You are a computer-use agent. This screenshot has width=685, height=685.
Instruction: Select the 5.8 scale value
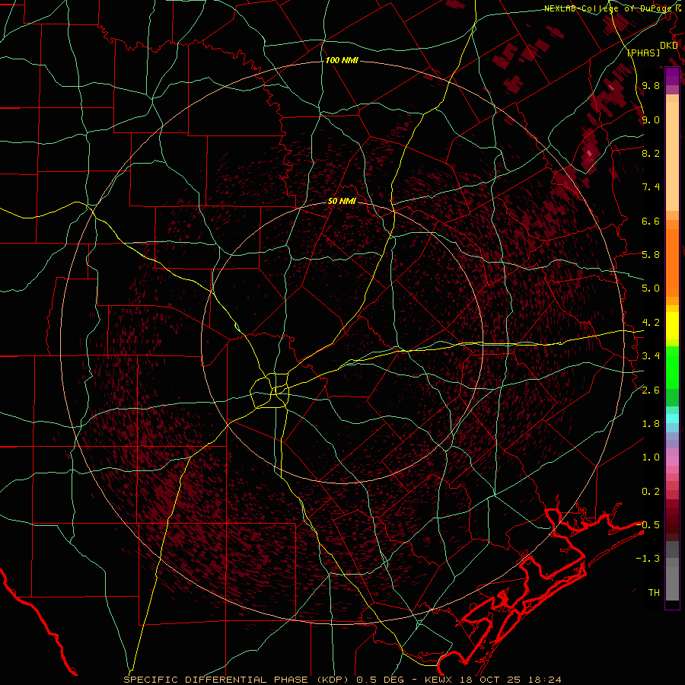tap(651, 255)
